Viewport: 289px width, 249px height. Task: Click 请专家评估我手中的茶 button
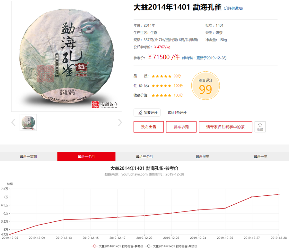coord(225,127)
